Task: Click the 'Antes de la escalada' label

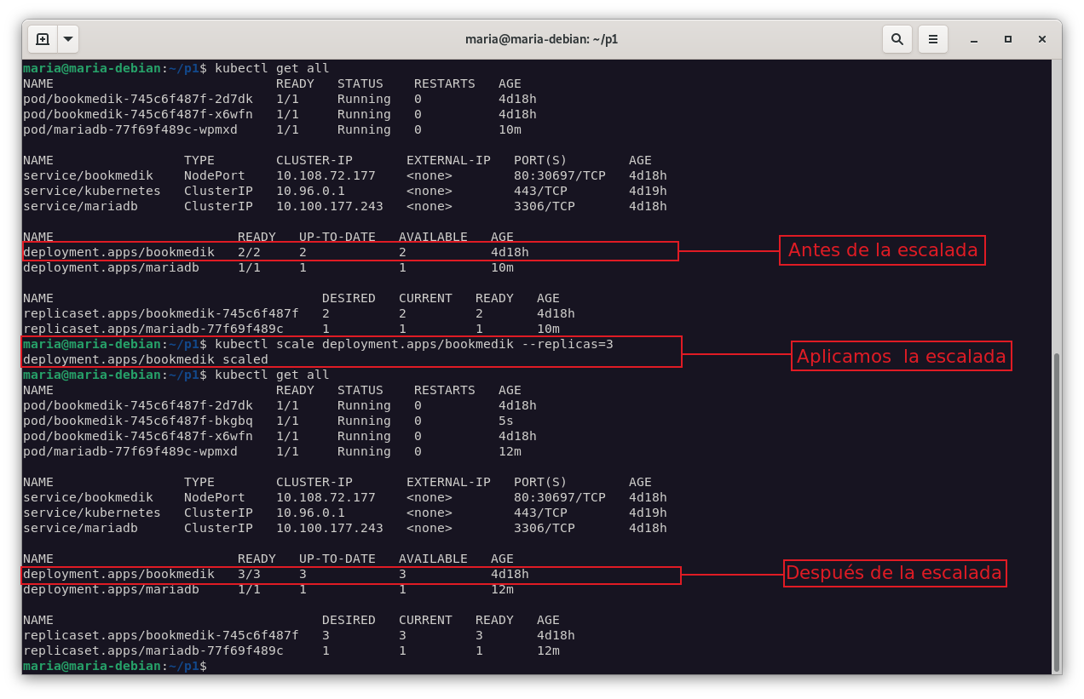Action: [882, 250]
